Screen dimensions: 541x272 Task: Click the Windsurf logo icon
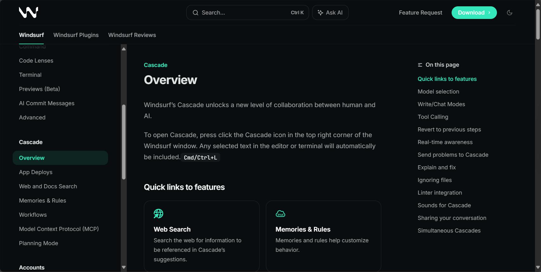[x=29, y=12]
